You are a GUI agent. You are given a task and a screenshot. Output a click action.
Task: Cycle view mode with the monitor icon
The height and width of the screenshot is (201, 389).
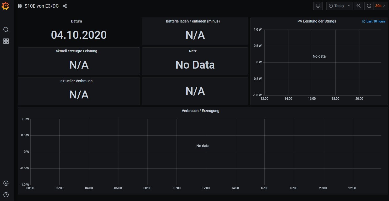click(x=318, y=6)
